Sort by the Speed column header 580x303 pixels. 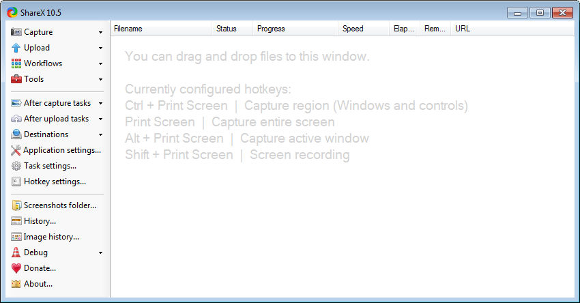click(x=364, y=29)
